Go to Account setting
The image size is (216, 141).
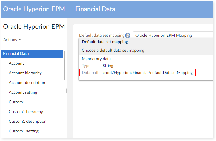coord(23,92)
